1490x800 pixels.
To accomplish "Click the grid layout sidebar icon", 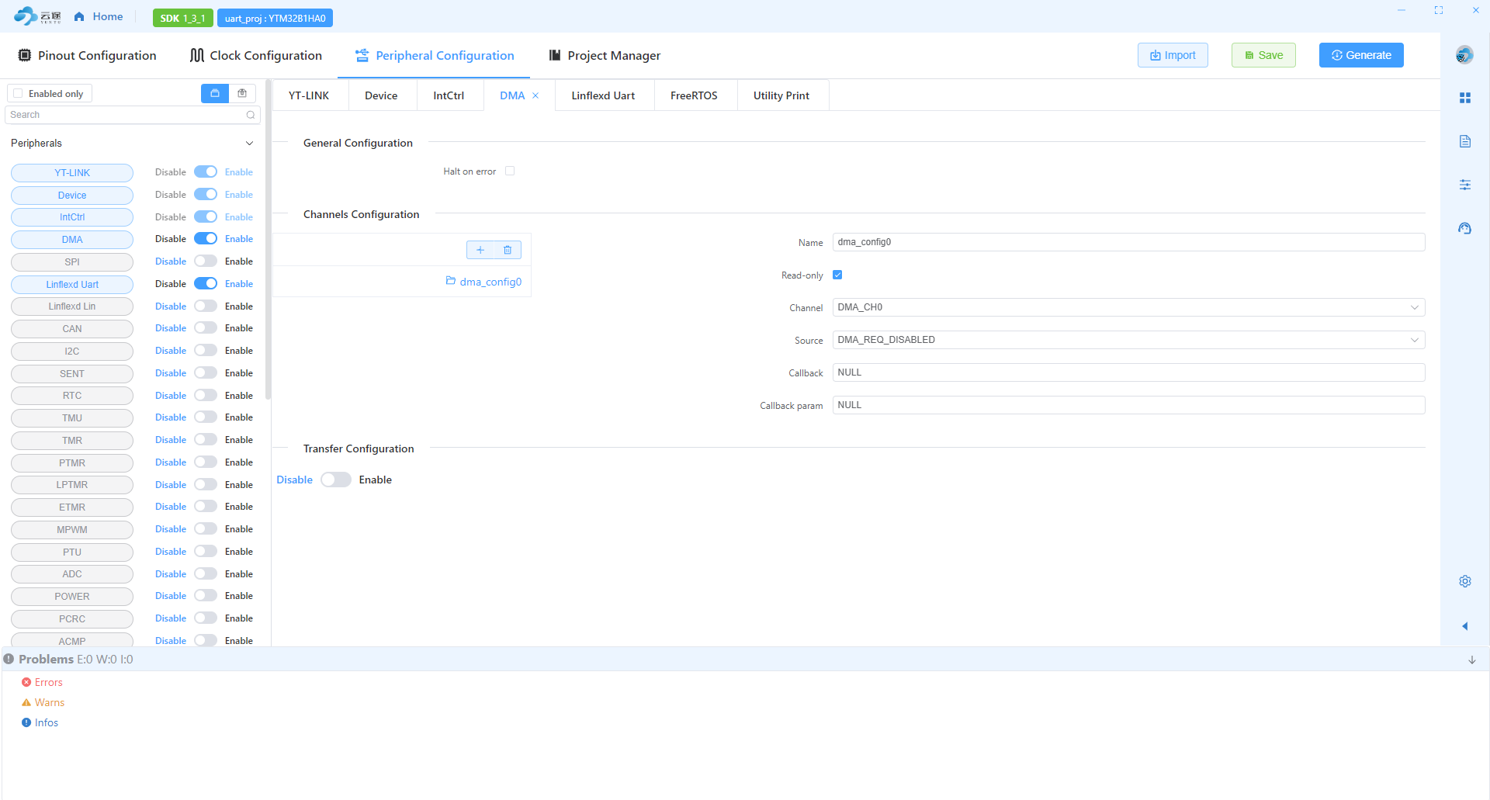I will [x=1465, y=98].
